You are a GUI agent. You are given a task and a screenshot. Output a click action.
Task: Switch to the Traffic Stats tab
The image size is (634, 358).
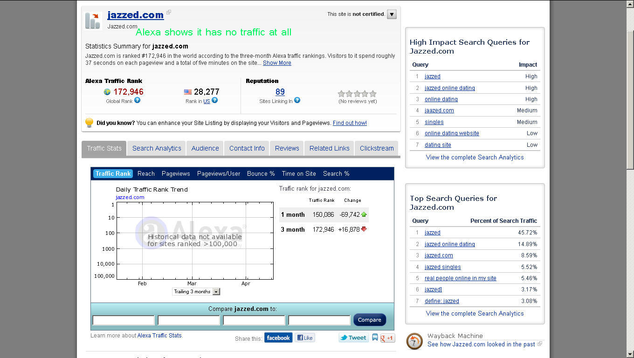[104, 148]
